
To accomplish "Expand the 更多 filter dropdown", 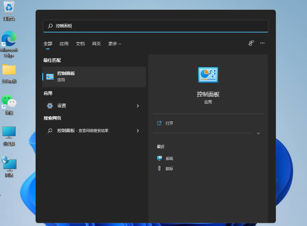I will pos(114,44).
